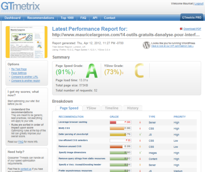This screenshot has width=205, height=172.
Task: Click the arrow icon for Prefer asynchronous resources
Action: (140, 171)
